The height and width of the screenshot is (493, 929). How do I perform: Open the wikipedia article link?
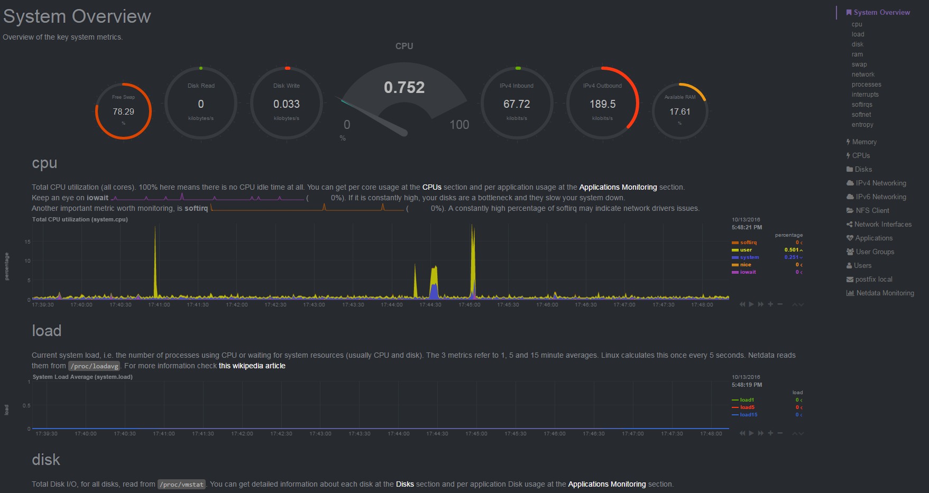point(252,366)
